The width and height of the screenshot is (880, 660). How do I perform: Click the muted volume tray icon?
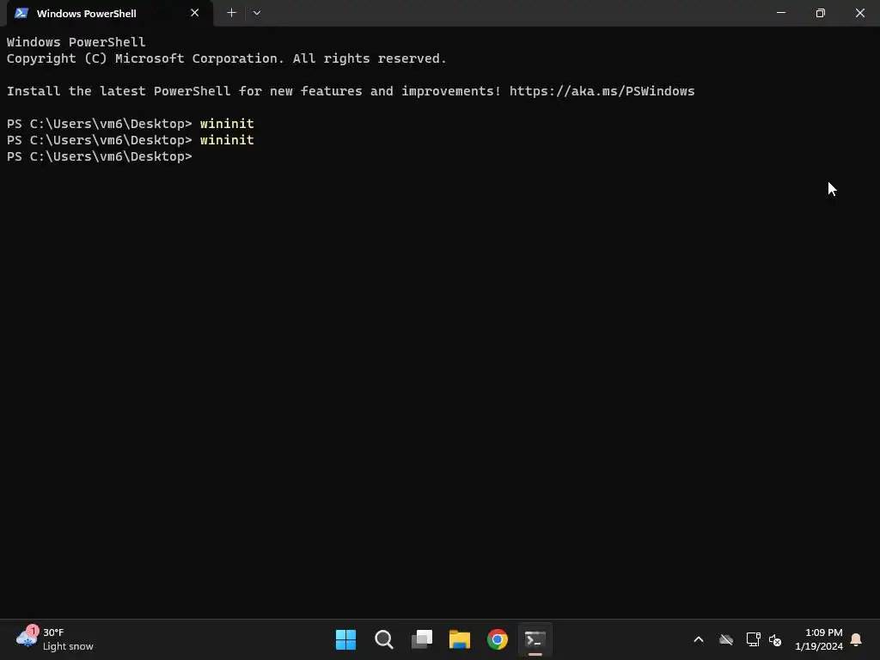[776, 639]
